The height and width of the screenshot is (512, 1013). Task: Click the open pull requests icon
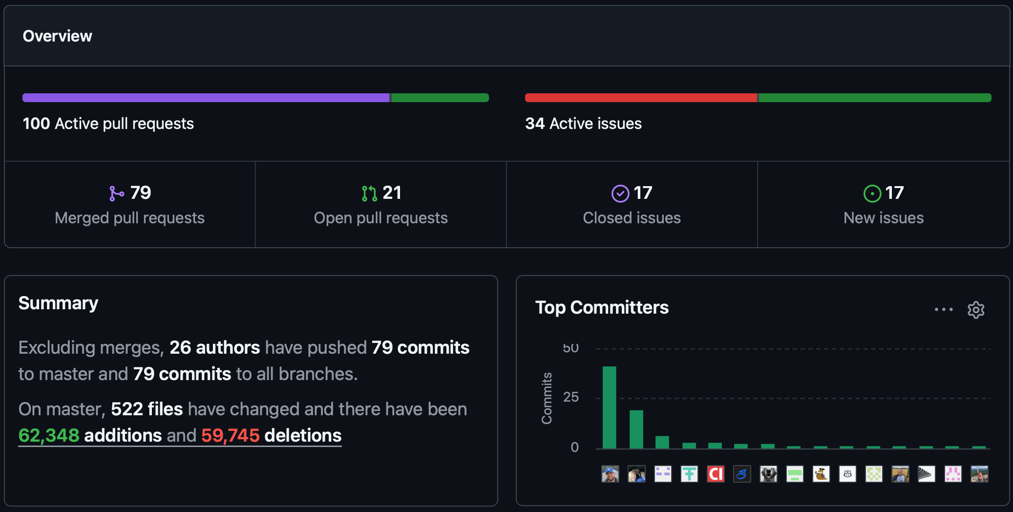point(369,193)
